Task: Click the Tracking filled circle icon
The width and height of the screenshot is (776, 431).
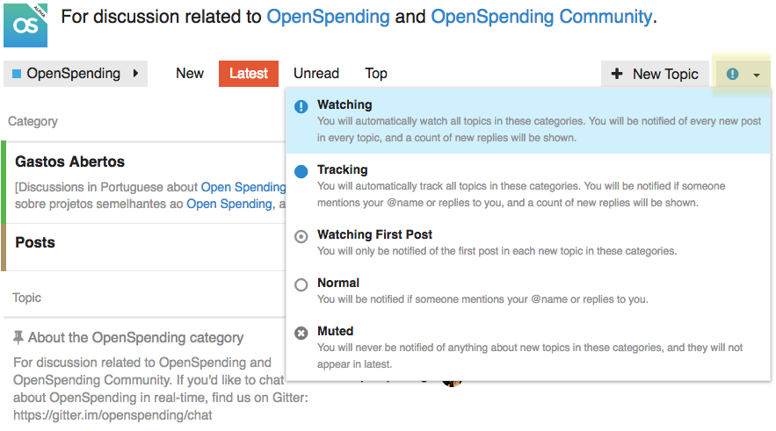Action: tap(301, 171)
